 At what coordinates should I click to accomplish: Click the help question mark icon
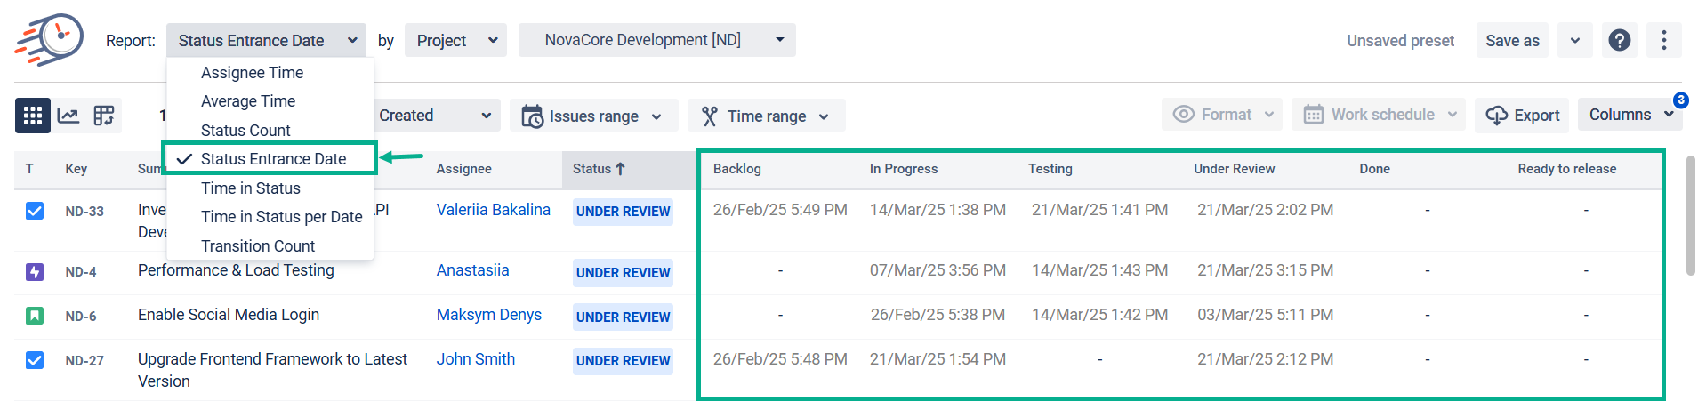pyautogui.click(x=1620, y=40)
